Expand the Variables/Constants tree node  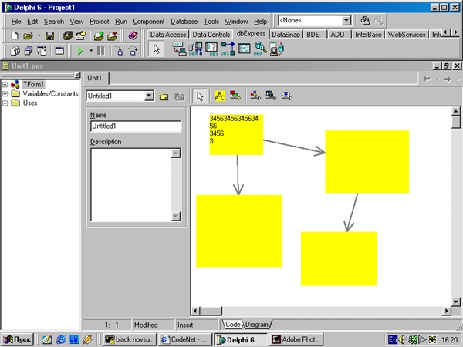pos(5,93)
